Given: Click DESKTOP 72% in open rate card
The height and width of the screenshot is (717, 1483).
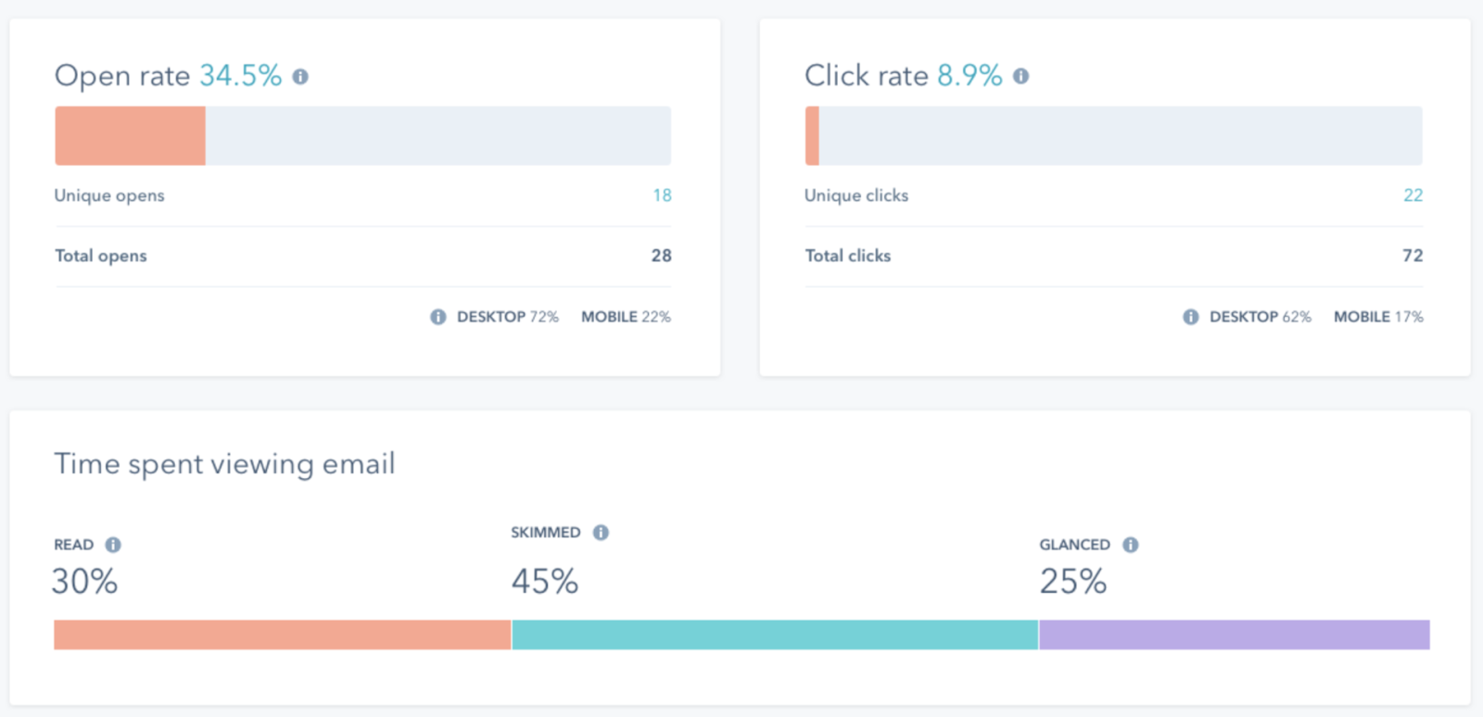Looking at the screenshot, I should pos(508,317).
